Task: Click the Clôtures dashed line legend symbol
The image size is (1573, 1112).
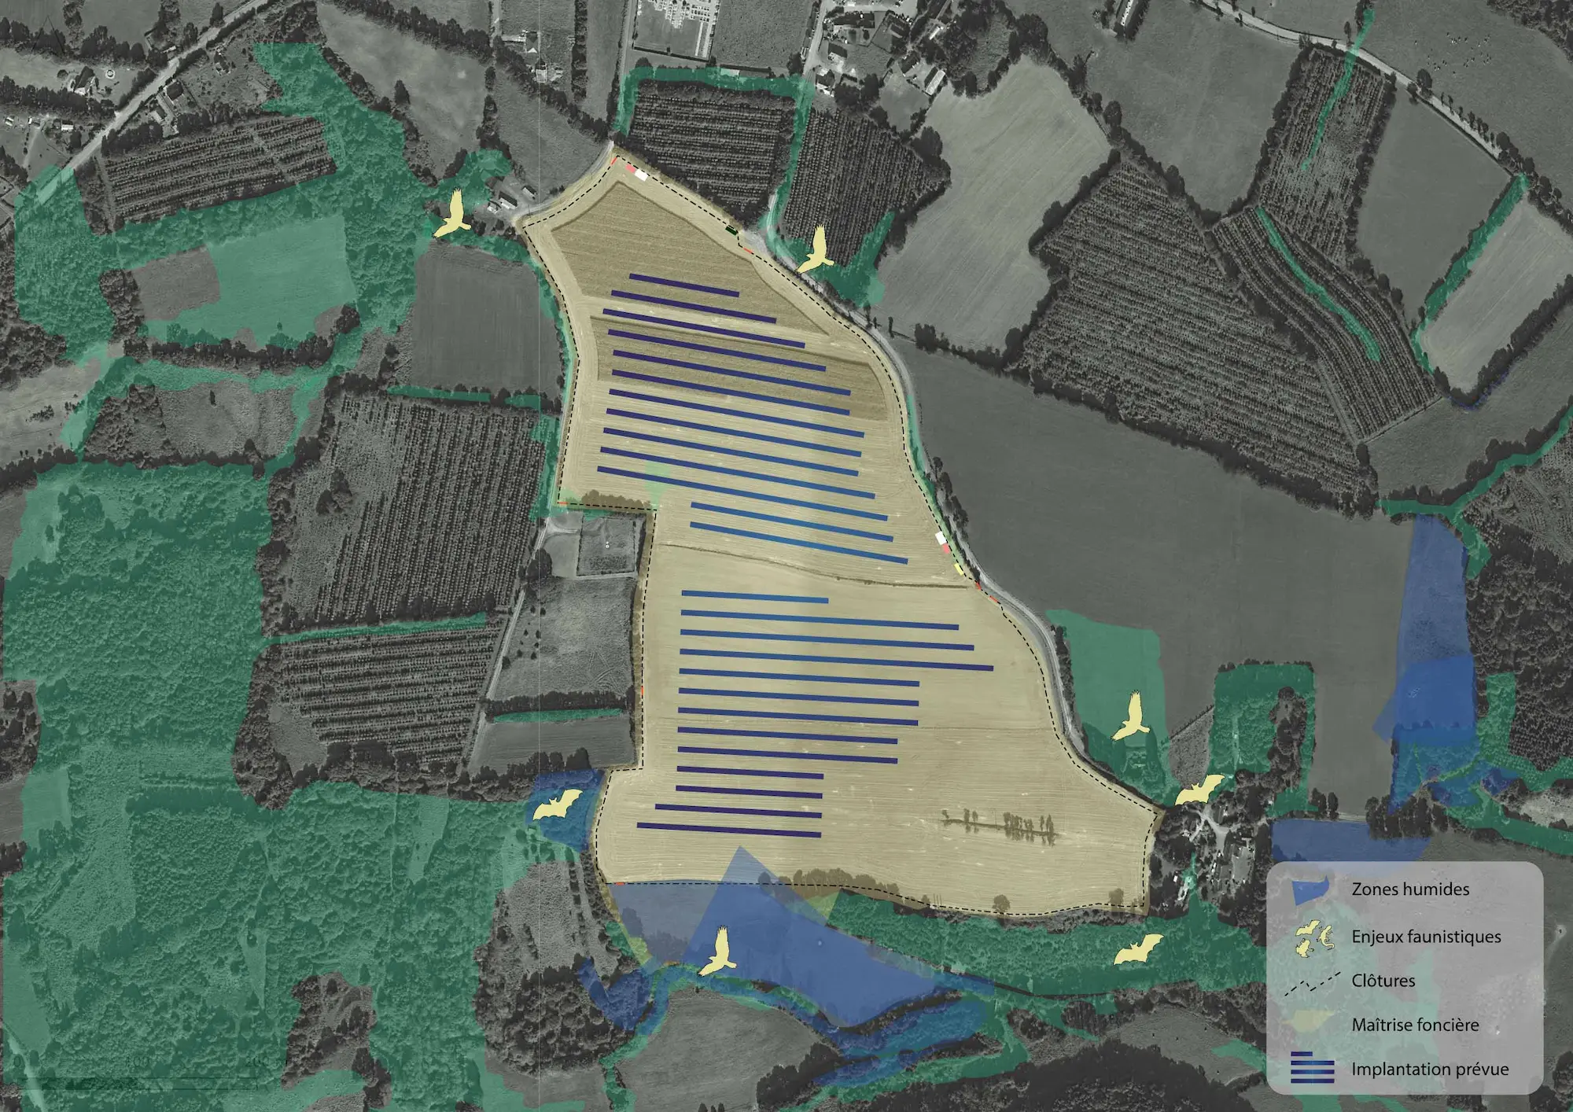Action: pos(1311,983)
